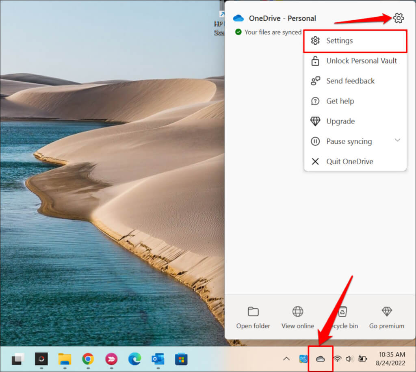The image size is (416, 372).
Task: Open Get help in OneDrive menu
Action: (x=355, y=101)
